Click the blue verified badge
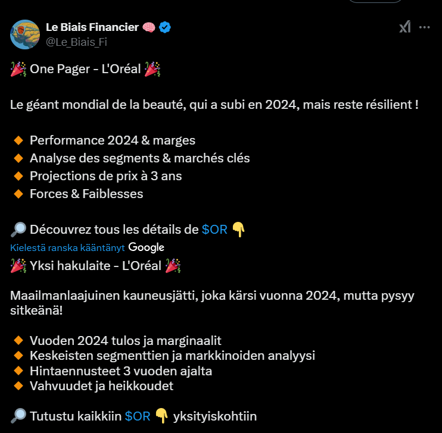The image size is (442, 433). click(165, 27)
